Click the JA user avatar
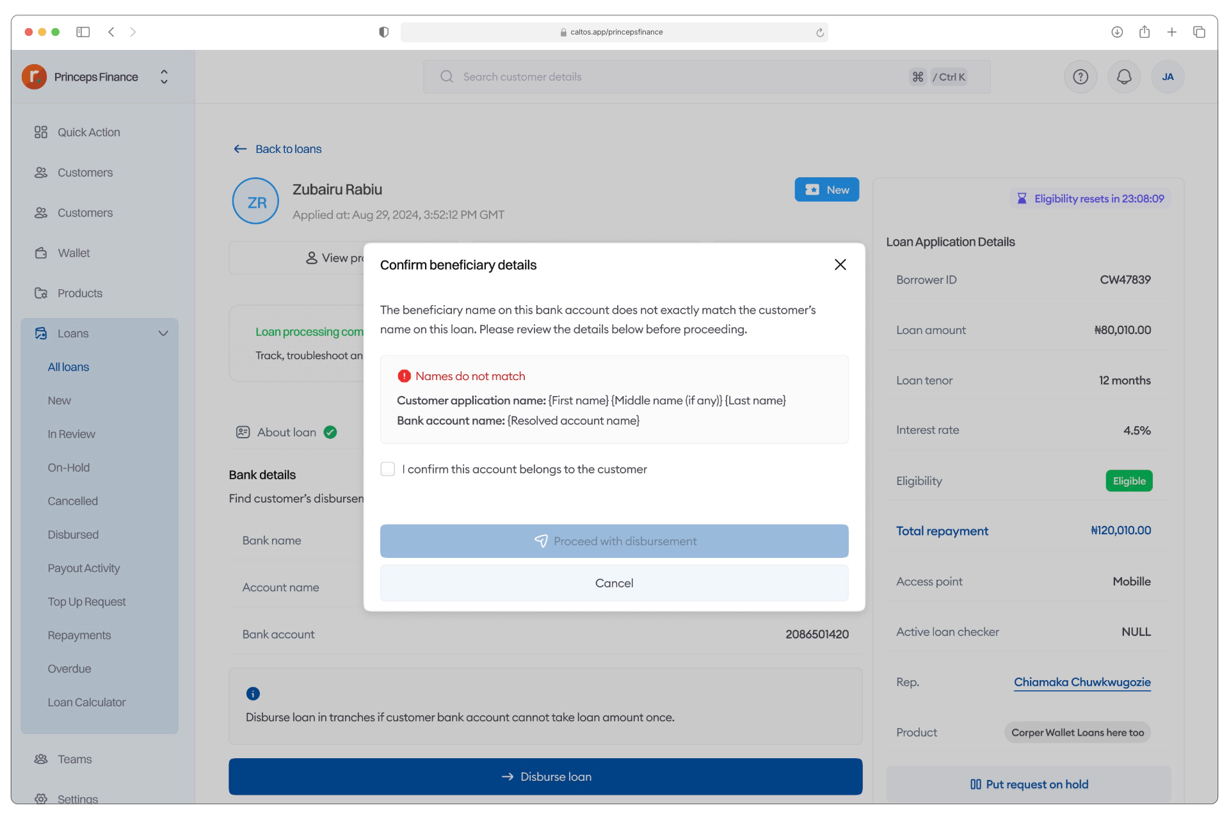 tap(1168, 77)
